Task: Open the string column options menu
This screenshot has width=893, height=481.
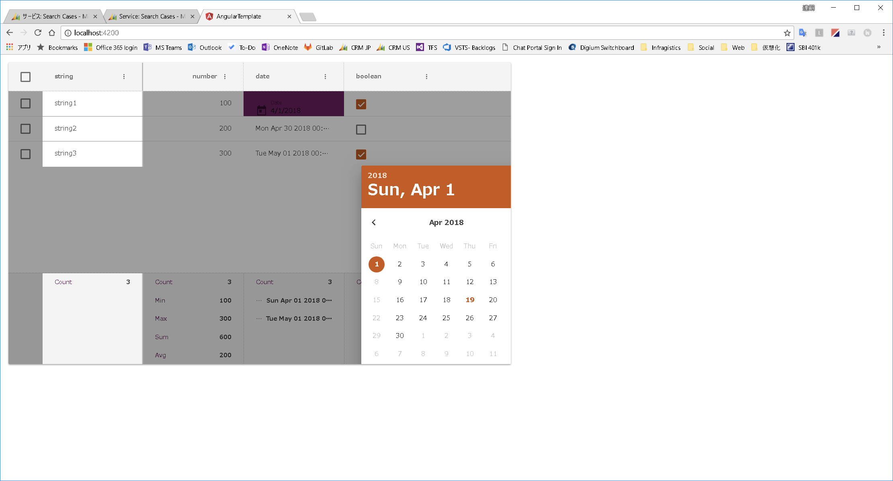Action: 124,76
